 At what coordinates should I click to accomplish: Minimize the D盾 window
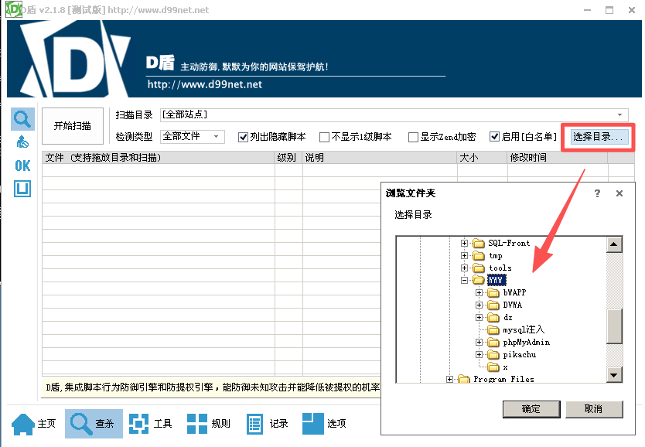coord(588,10)
